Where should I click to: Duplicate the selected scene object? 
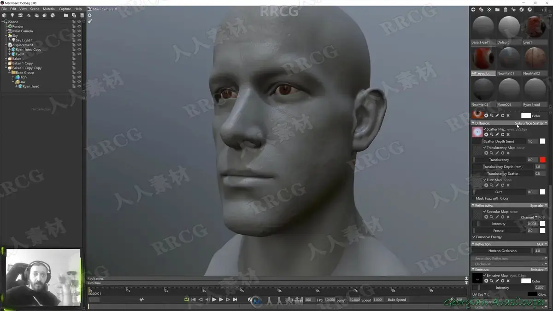pos(74,15)
